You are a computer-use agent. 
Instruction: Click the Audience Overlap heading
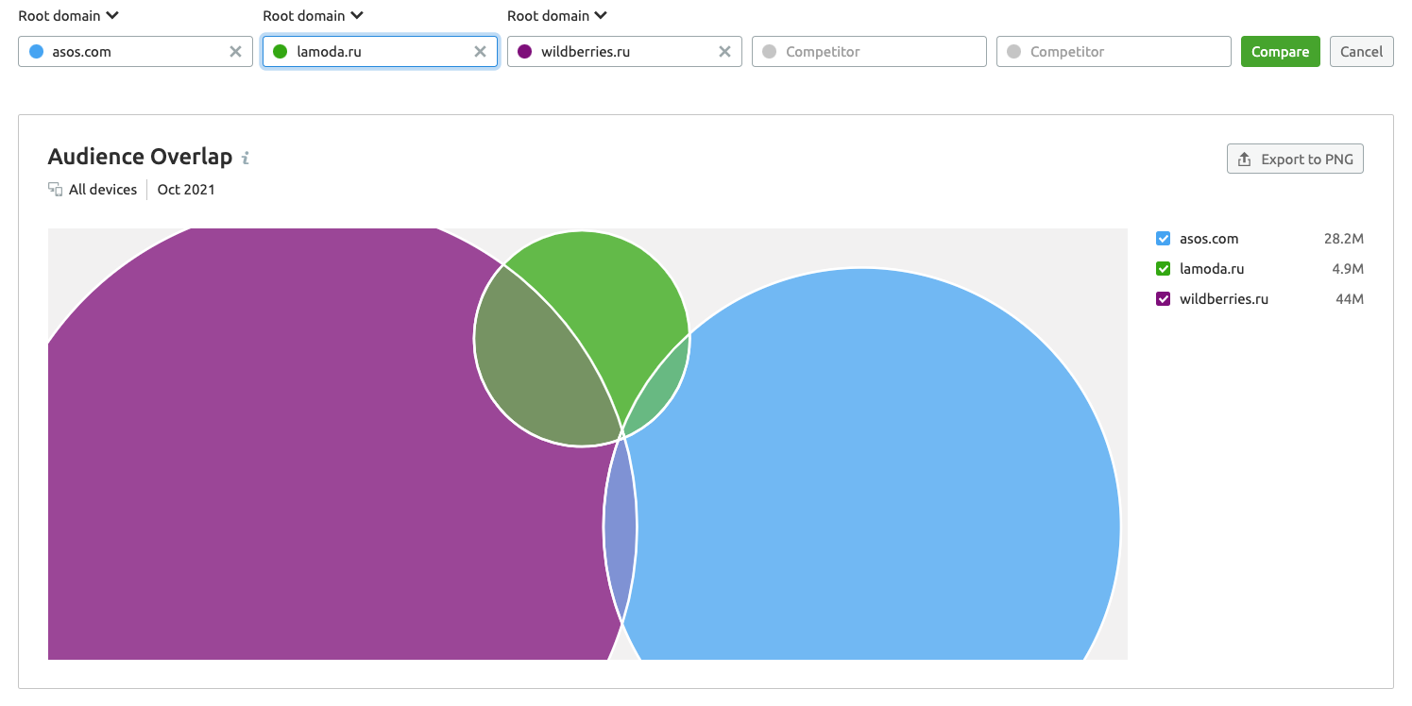tap(140, 157)
